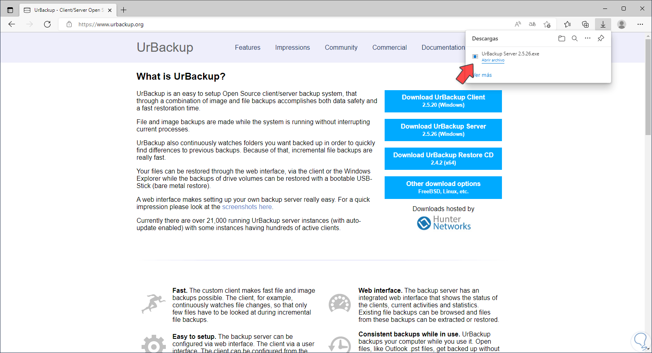Add this page to favorites
The height and width of the screenshot is (353, 652).
coord(547,24)
